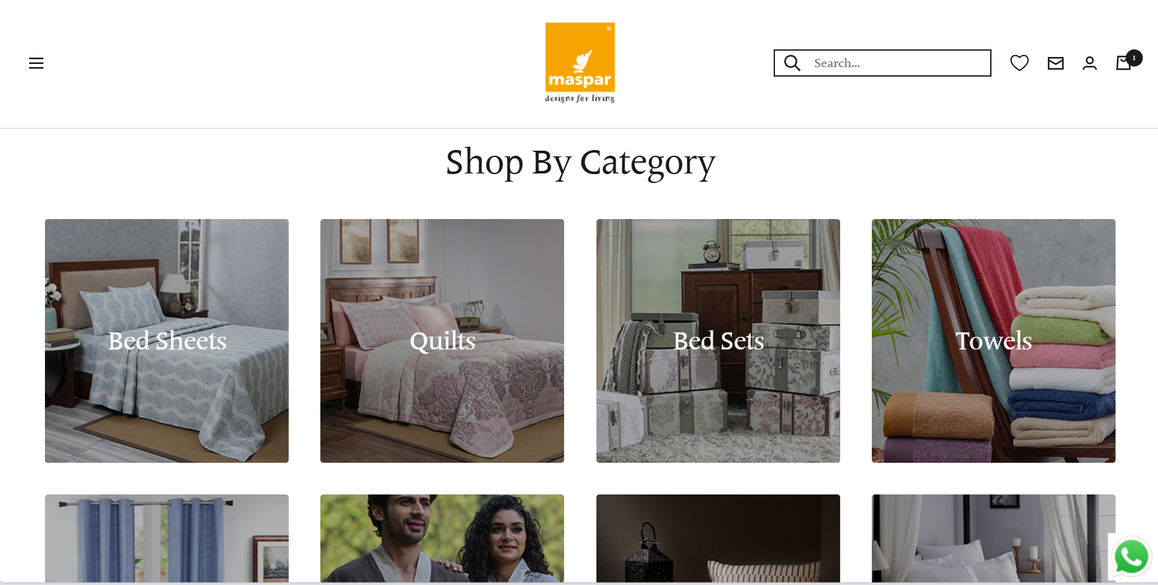The image size is (1158, 585).
Task: Open the Towels category
Action: 993,341
